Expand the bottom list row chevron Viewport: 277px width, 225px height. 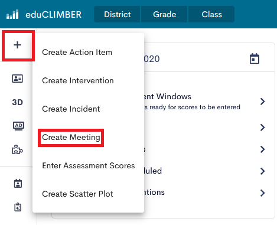pyautogui.click(x=262, y=193)
